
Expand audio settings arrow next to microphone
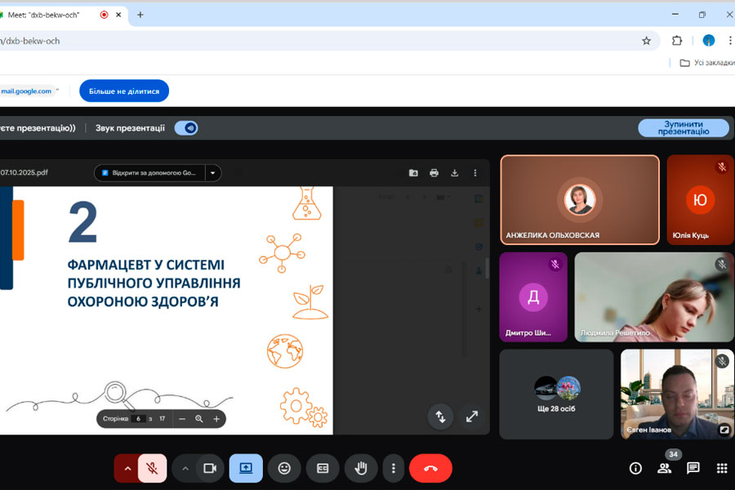(127, 468)
